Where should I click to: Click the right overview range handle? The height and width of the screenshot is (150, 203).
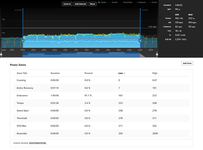[x=157, y=54]
